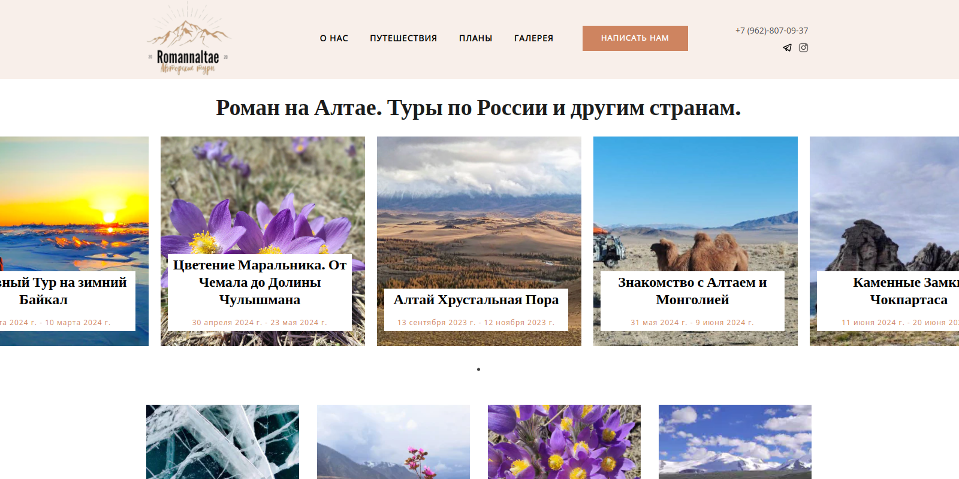
Task: Open the О НАС menu item
Action: coord(334,38)
